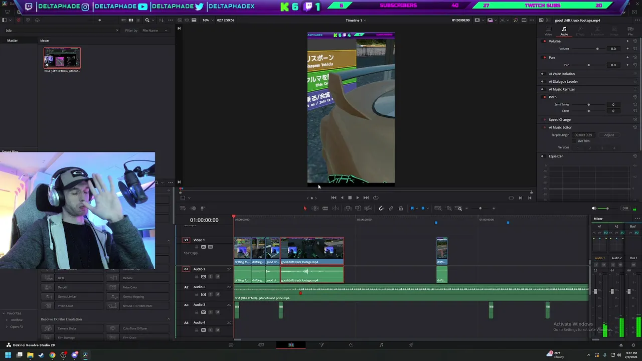Select the arrow Selection mode tool

tap(305, 208)
